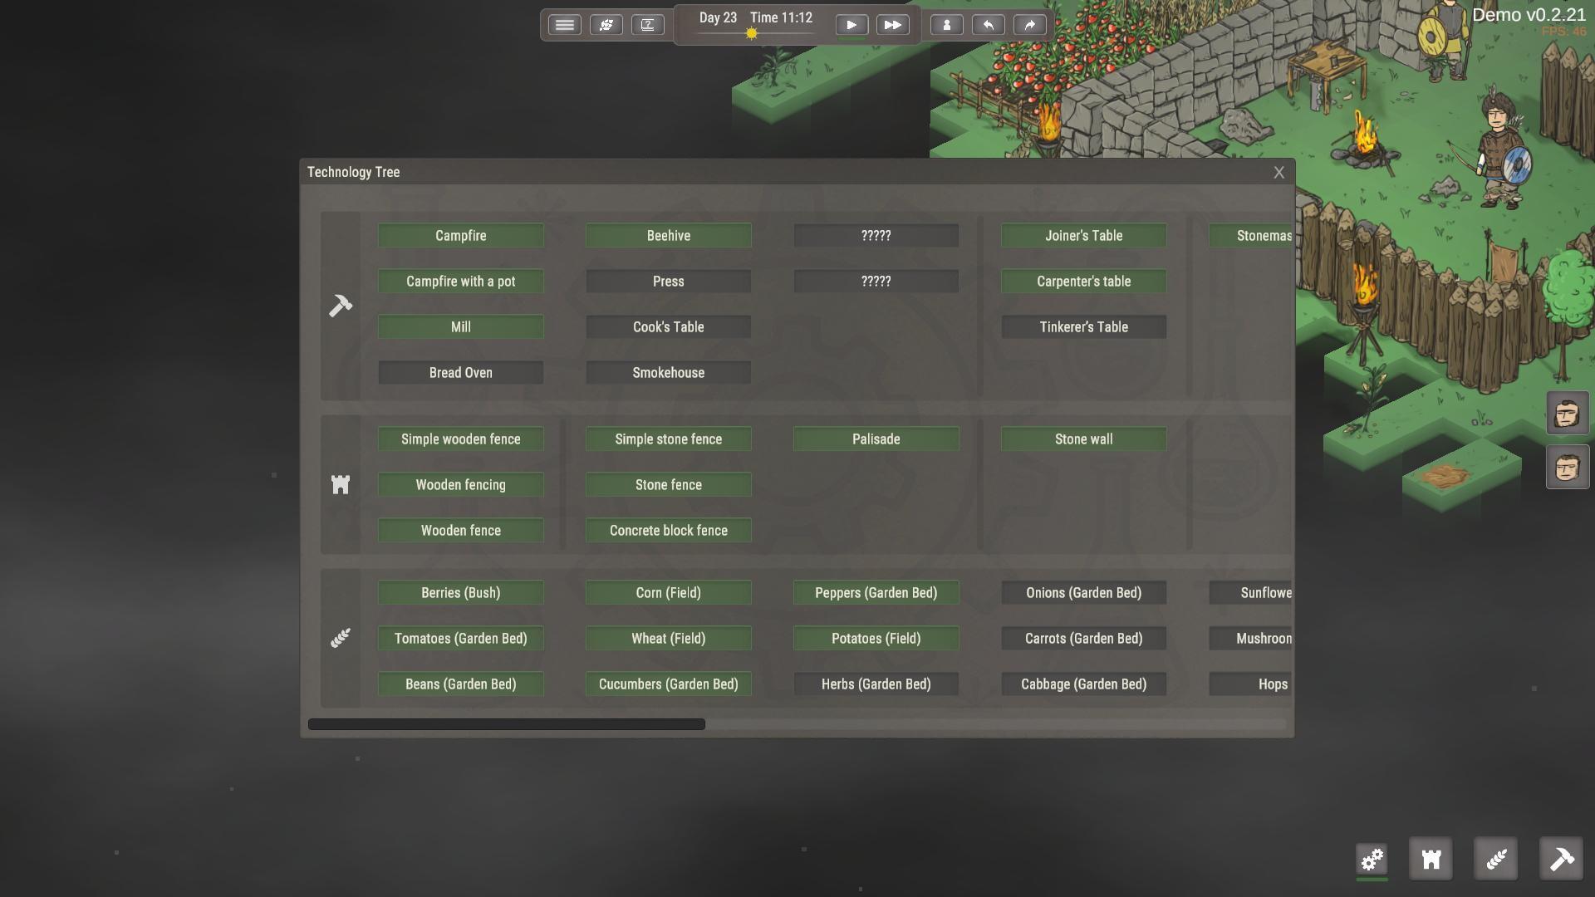Expand the crops wheat section in Technology Tree
The height and width of the screenshot is (897, 1595).
[x=340, y=638]
